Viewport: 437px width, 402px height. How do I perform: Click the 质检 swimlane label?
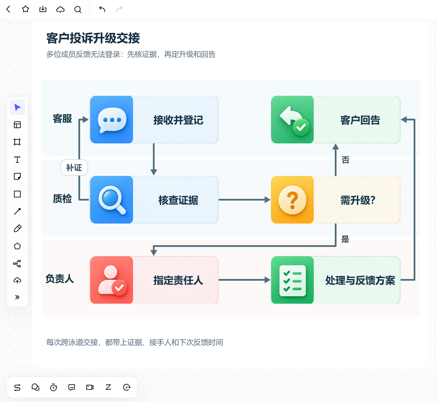point(62,199)
